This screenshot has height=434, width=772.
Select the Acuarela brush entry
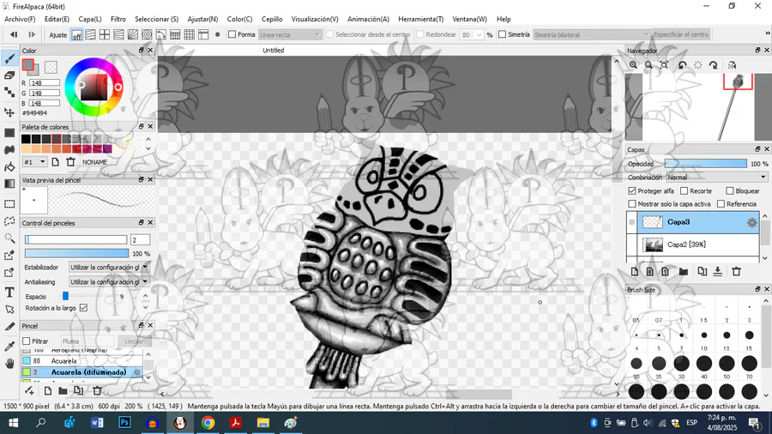pos(82,361)
